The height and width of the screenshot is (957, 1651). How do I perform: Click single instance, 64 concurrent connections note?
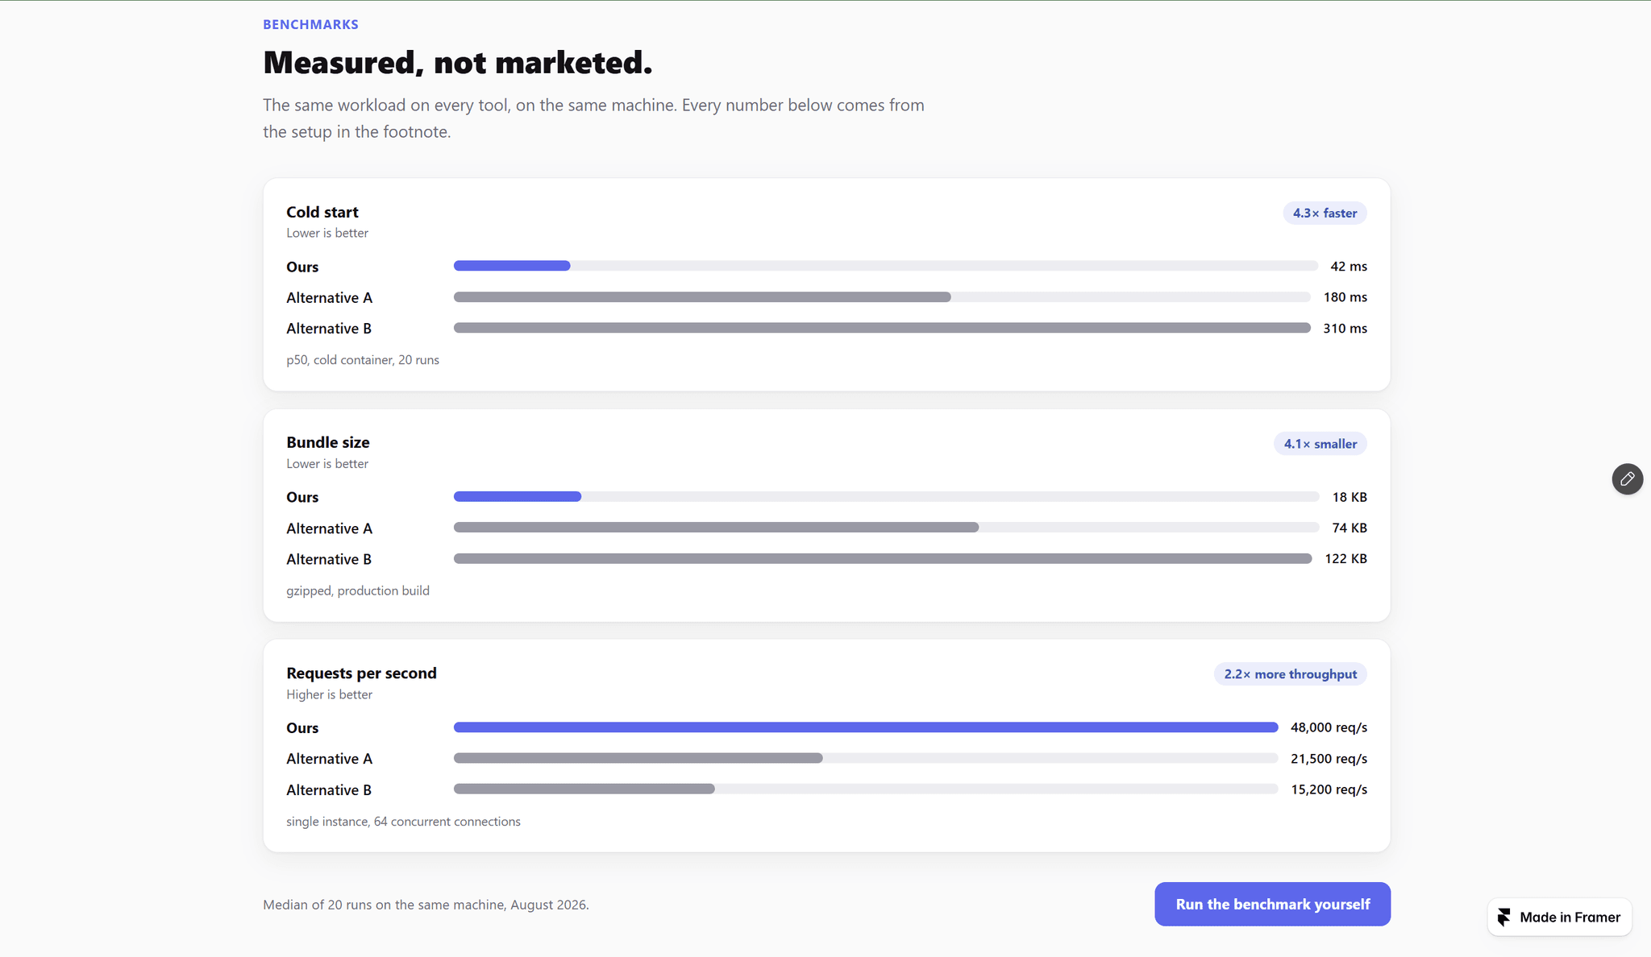pos(403,822)
